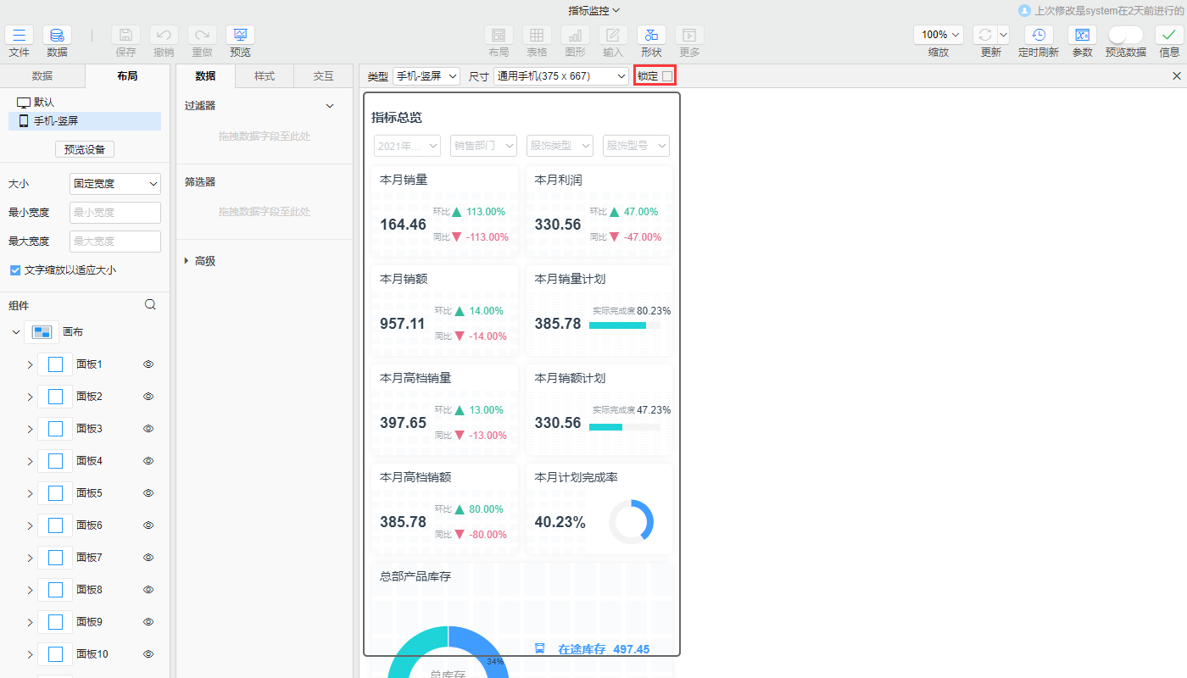This screenshot has height=678, width=1187.
Task: Click the search icon beside 组件
Action: [150, 305]
